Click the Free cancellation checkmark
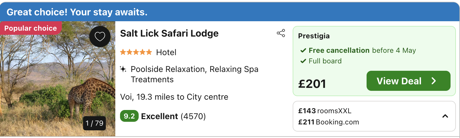This screenshot has width=460, height=138. 303,51
